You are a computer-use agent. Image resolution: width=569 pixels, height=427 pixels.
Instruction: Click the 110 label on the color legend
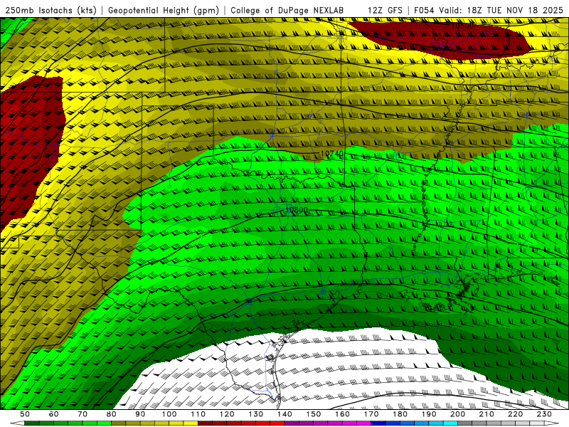click(198, 414)
